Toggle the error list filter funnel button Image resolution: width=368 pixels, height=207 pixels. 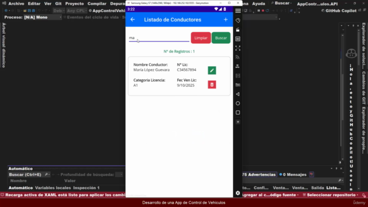click(x=312, y=174)
